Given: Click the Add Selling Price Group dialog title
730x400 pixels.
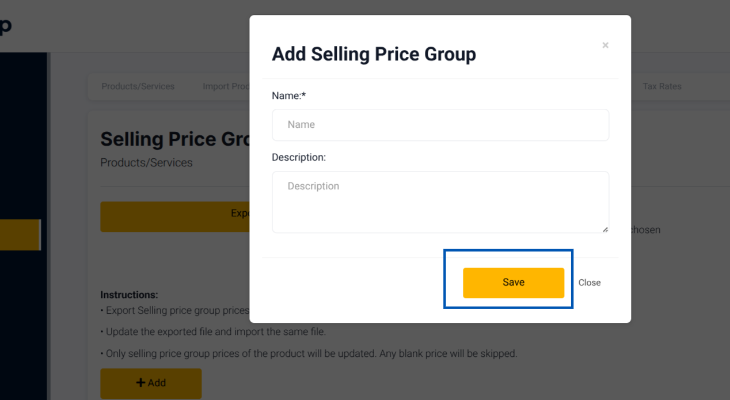Looking at the screenshot, I should point(374,54).
